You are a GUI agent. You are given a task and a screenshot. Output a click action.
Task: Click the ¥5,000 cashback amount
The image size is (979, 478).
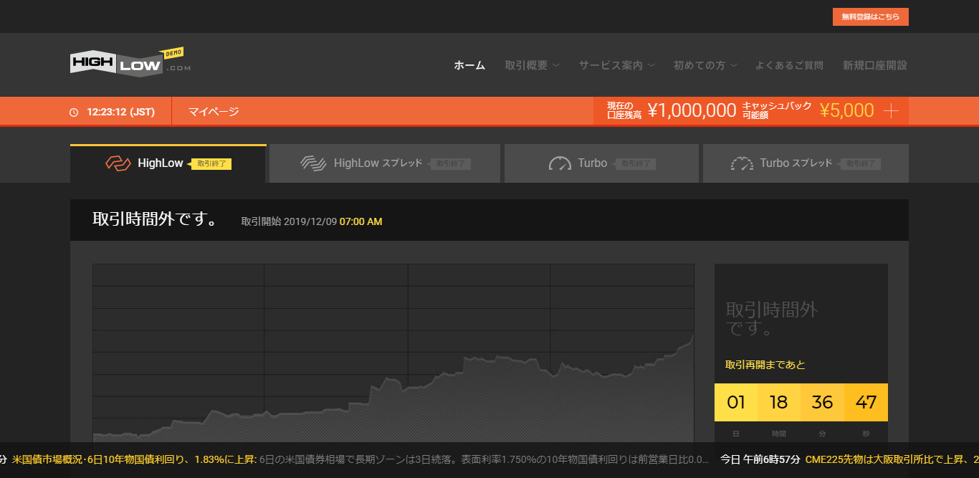[847, 110]
